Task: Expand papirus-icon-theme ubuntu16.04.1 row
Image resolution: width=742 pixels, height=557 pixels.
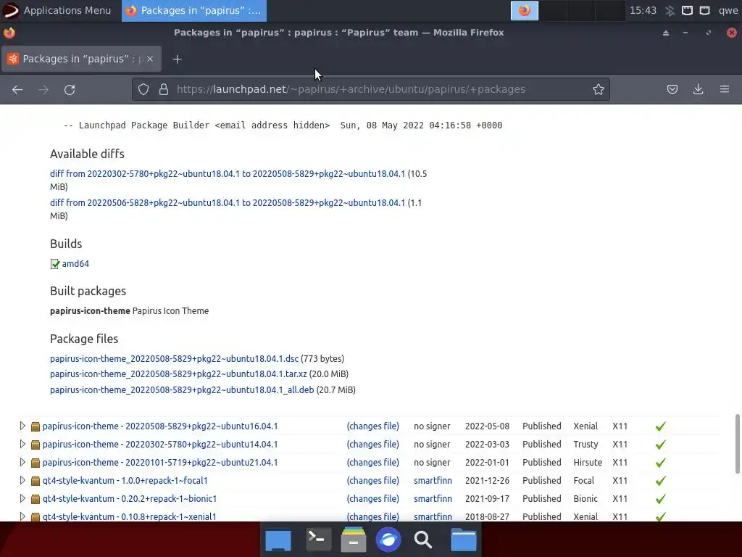Action: click(x=22, y=426)
